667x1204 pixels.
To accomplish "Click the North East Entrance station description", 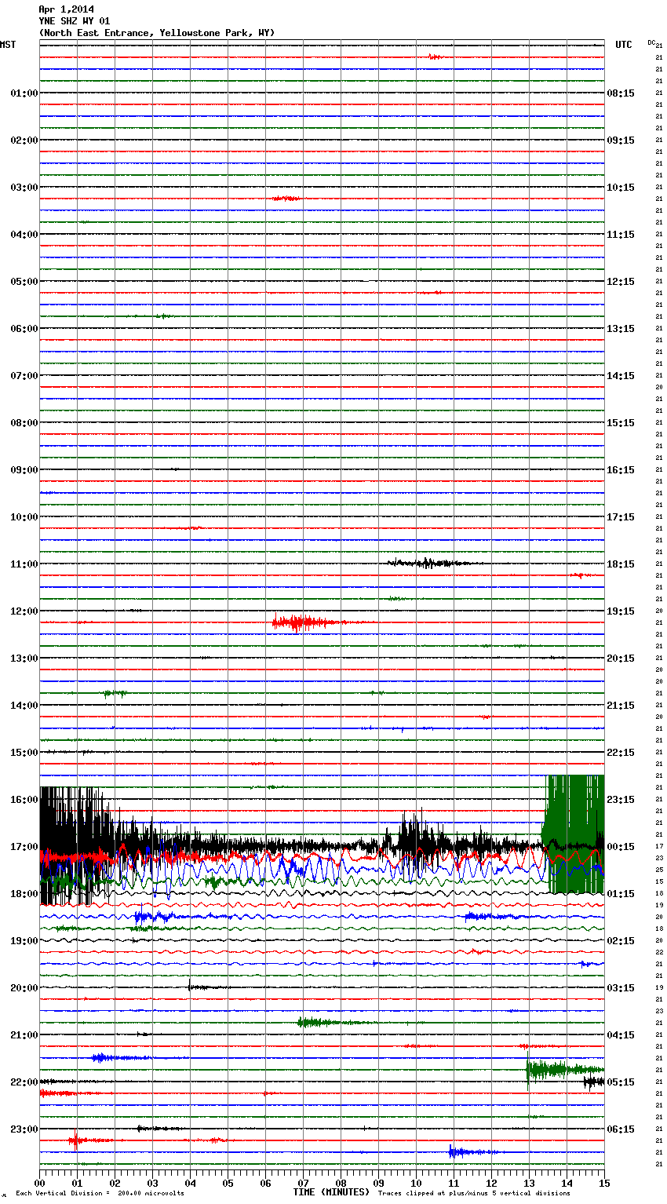I will (157, 33).
